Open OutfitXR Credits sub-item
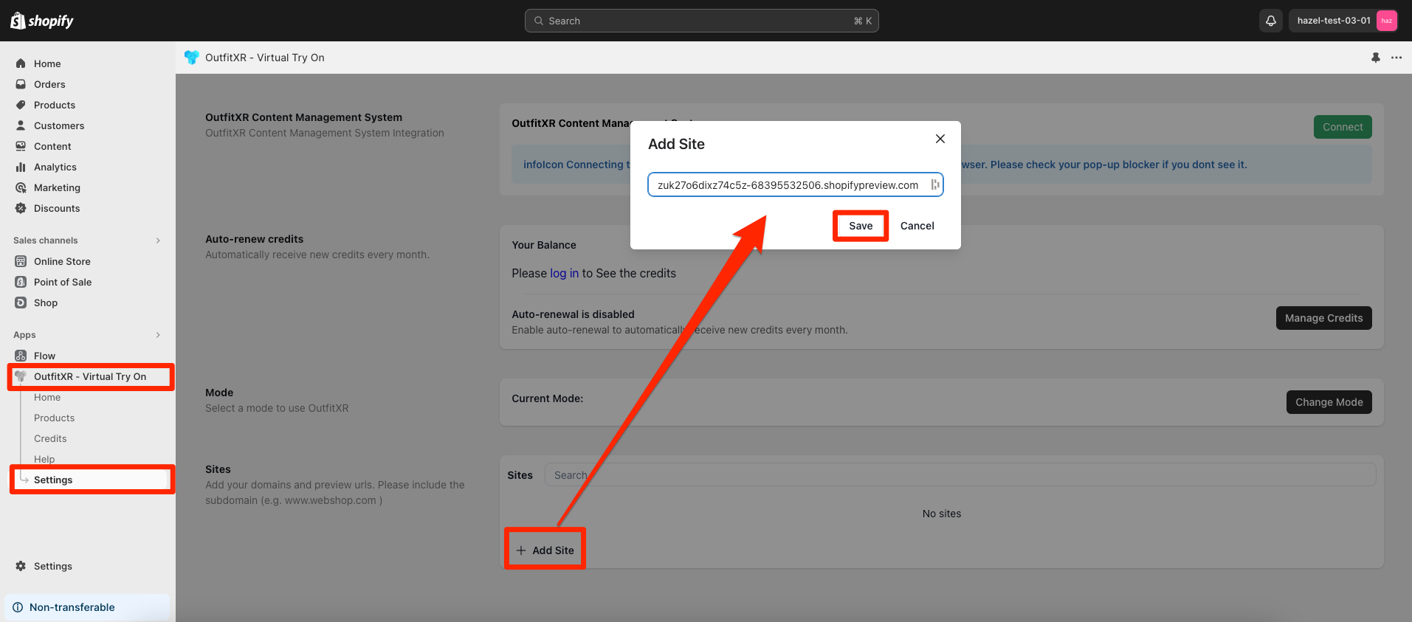 pos(50,438)
